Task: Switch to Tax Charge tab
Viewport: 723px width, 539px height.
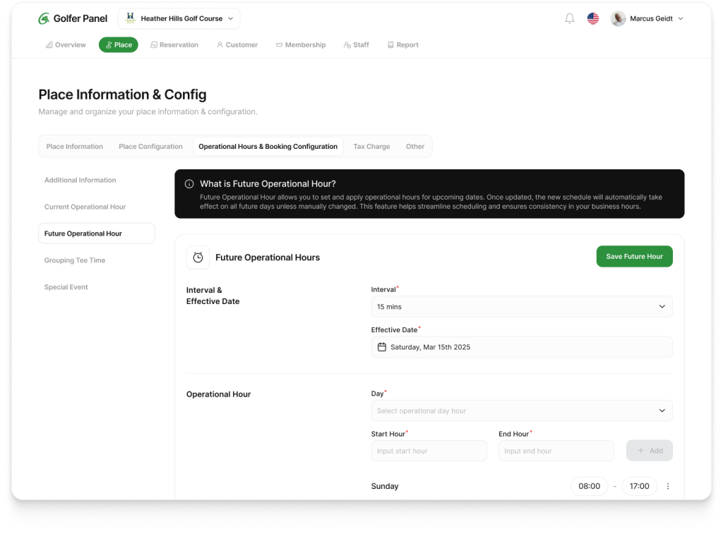Action: (371, 147)
